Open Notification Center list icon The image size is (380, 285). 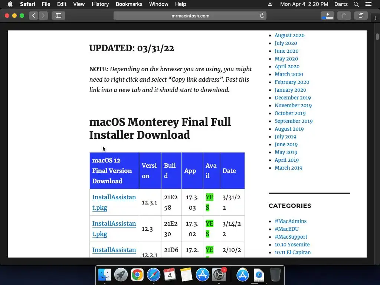tap(368, 4)
